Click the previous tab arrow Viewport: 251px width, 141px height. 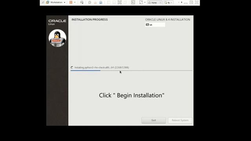179,2
